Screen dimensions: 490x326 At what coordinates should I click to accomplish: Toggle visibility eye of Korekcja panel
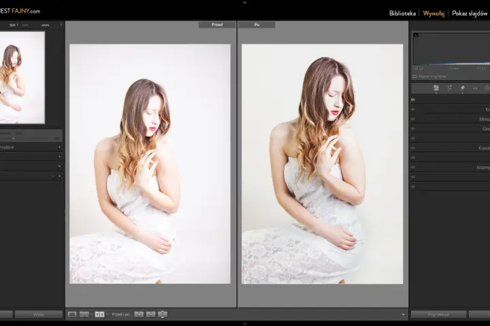pos(413,148)
